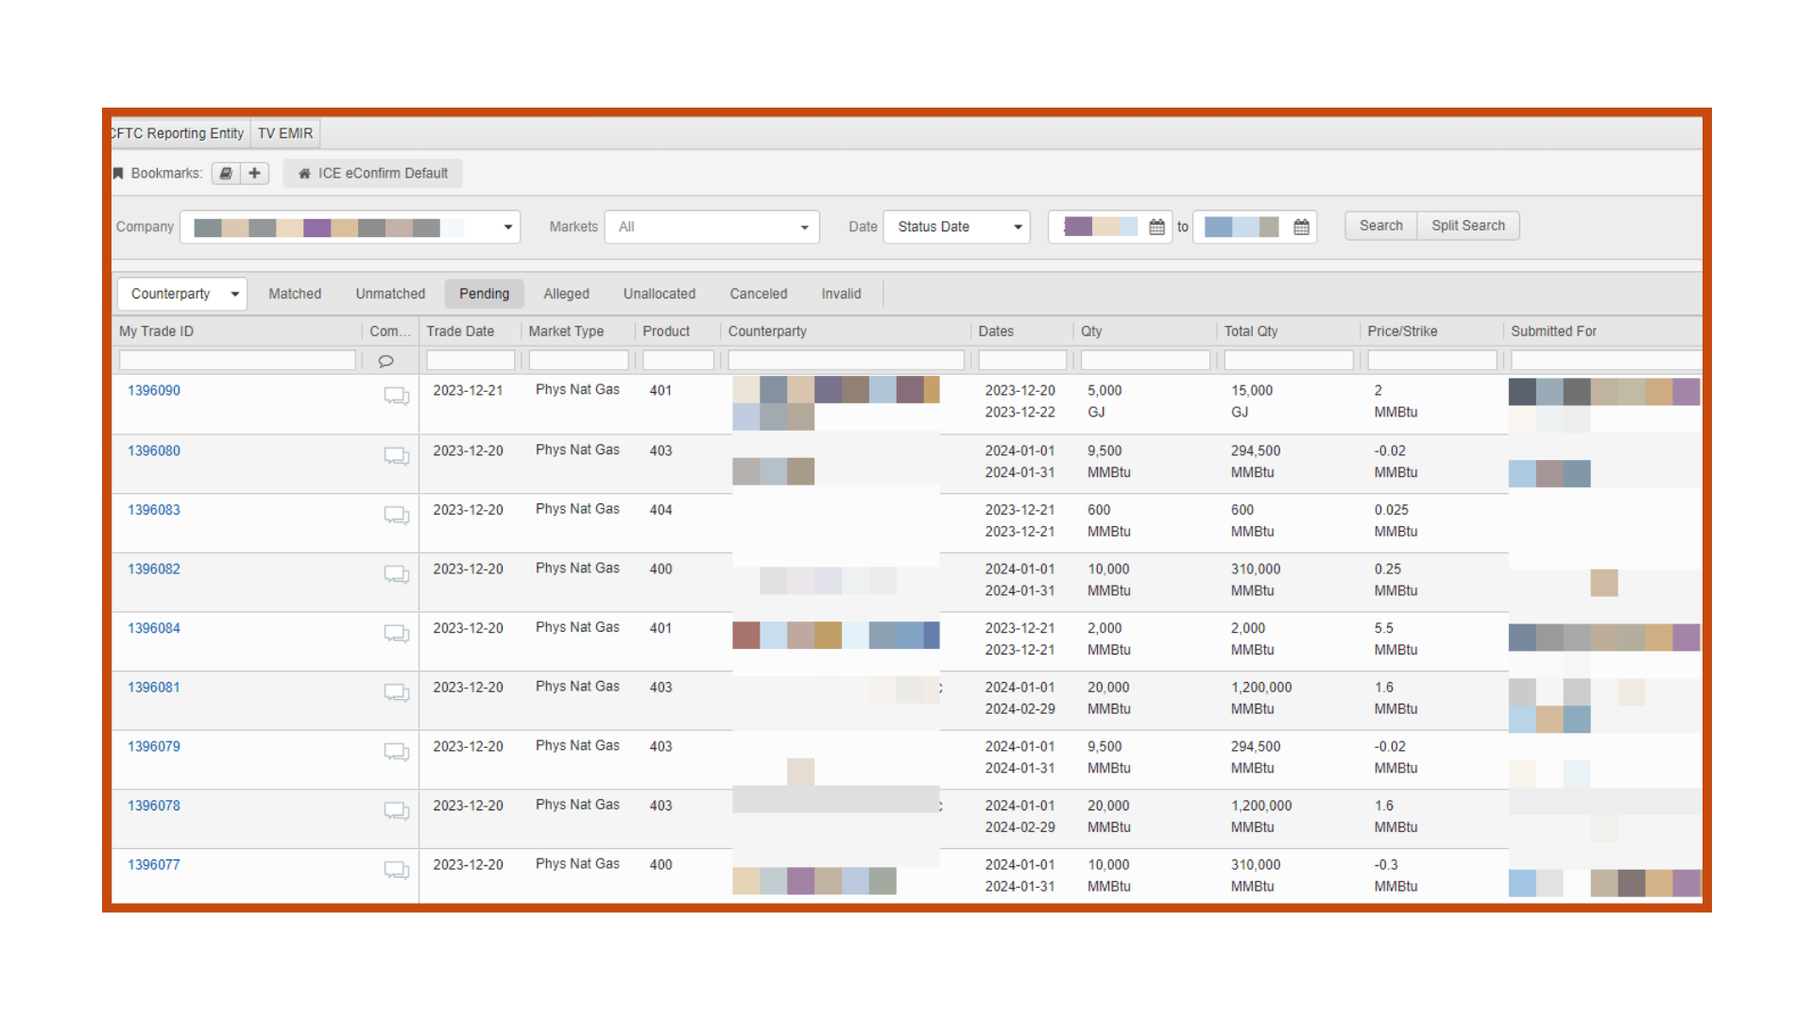Image resolution: width=1814 pixels, height=1020 pixels.
Task: Open the Counterparty view dropdown
Action: point(234,294)
